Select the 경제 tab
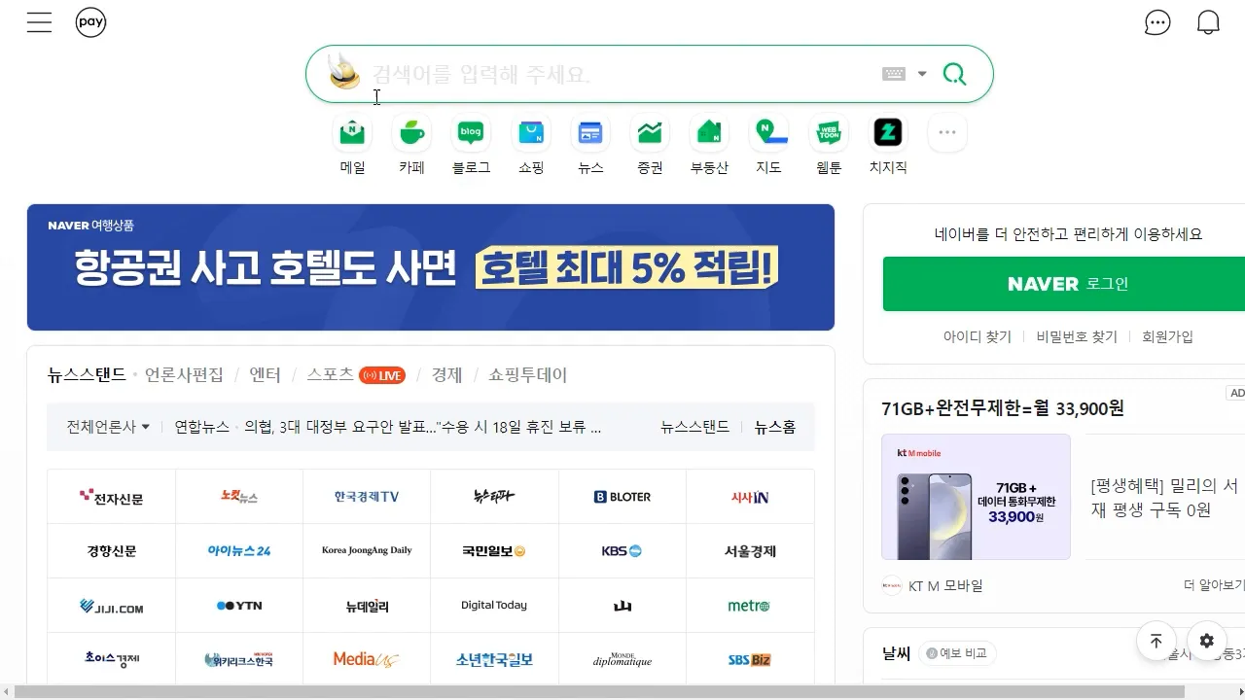The image size is (1245, 700). coord(447,374)
